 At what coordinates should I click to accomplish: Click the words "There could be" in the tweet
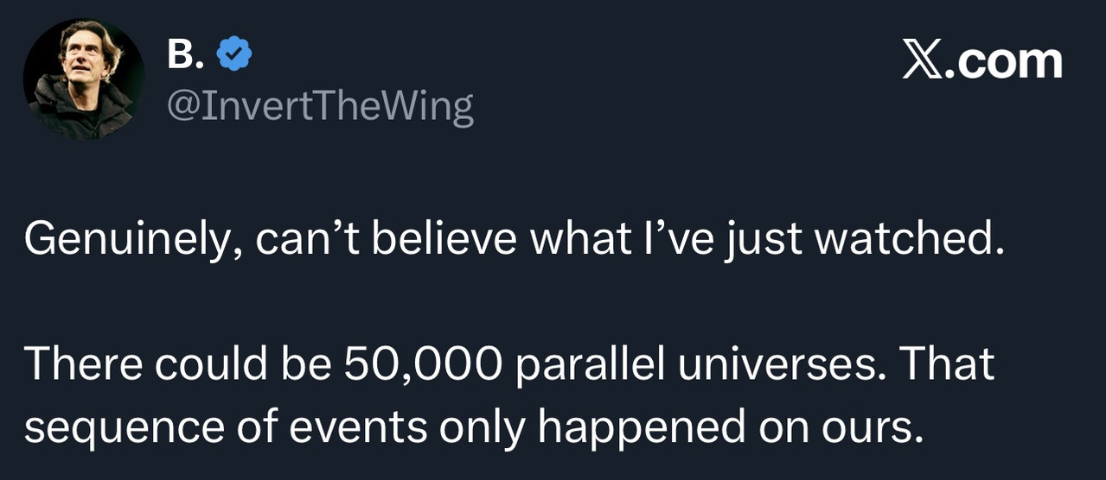click(x=177, y=364)
